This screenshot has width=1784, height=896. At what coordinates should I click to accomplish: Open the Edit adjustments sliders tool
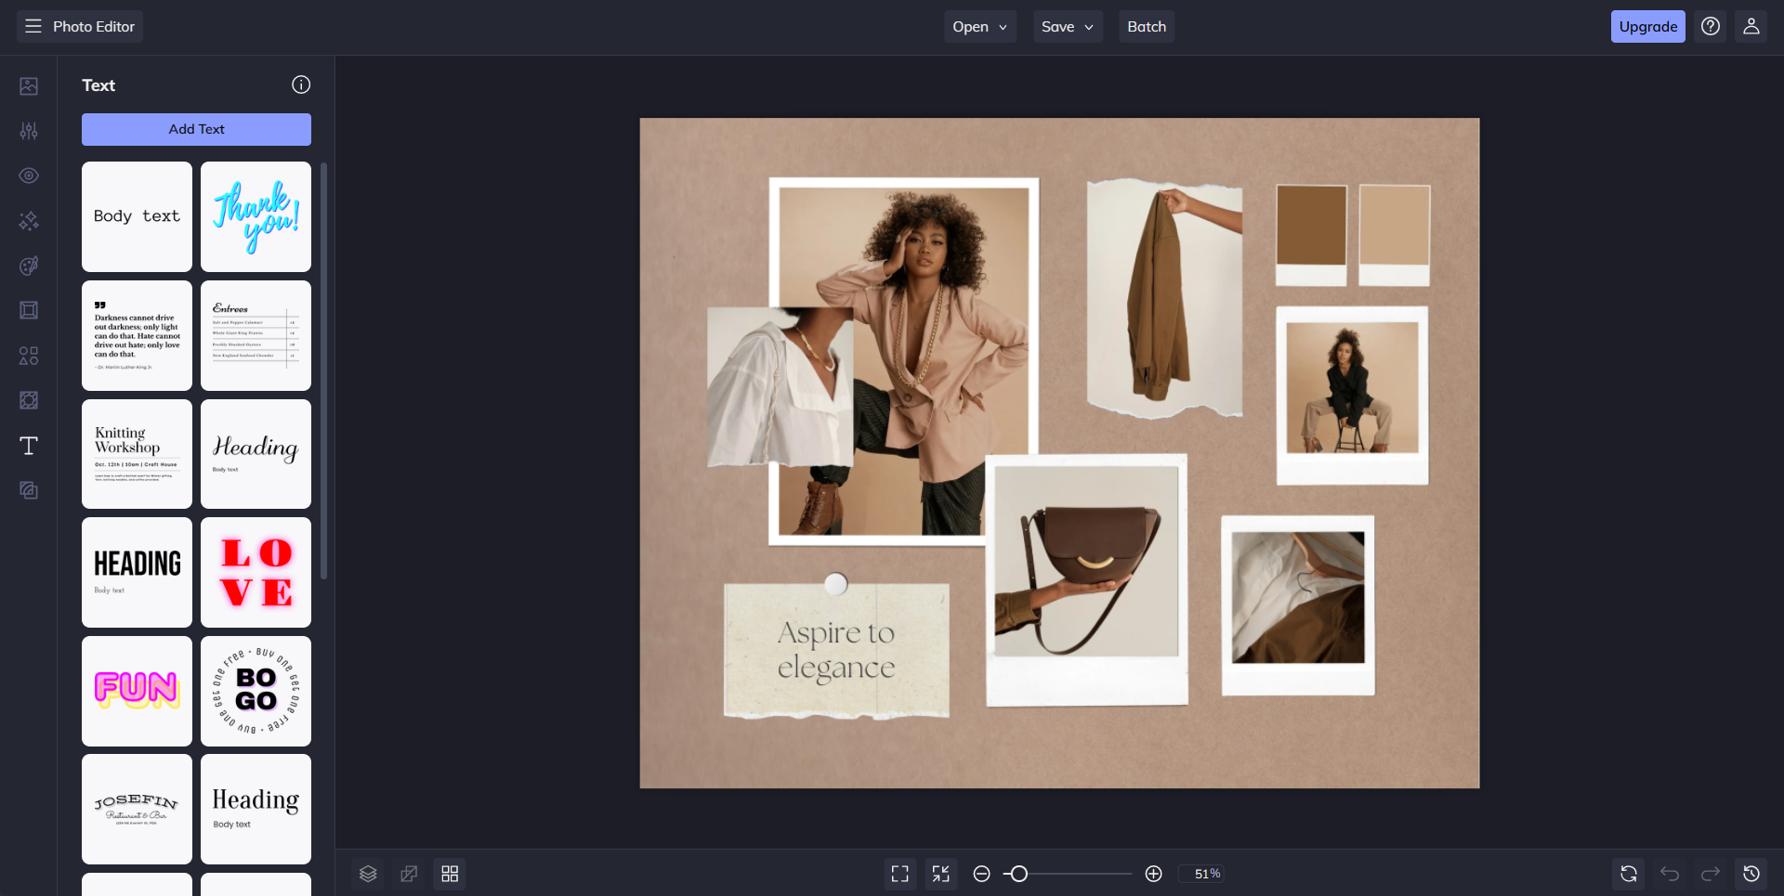(29, 131)
